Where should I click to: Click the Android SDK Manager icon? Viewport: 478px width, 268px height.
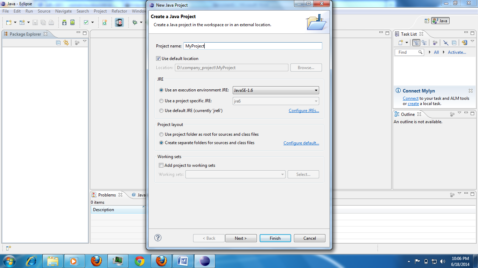(64, 22)
